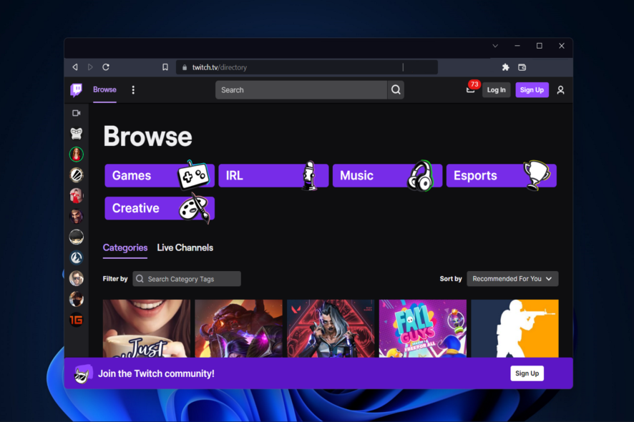Open the gorilla avatar channel in sidebar
The height and width of the screenshot is (422, 634).
pos(76,133)
